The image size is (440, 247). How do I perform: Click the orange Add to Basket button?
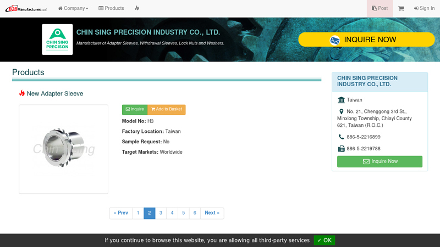click(x=167, y=109)
